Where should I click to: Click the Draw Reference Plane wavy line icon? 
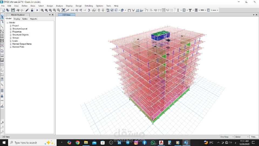(2, 101)
